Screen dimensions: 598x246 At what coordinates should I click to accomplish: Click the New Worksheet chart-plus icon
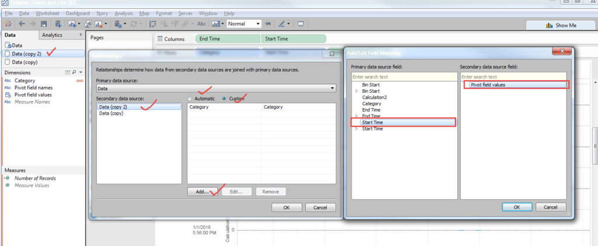pyautogui.click(x=72, y=24)
